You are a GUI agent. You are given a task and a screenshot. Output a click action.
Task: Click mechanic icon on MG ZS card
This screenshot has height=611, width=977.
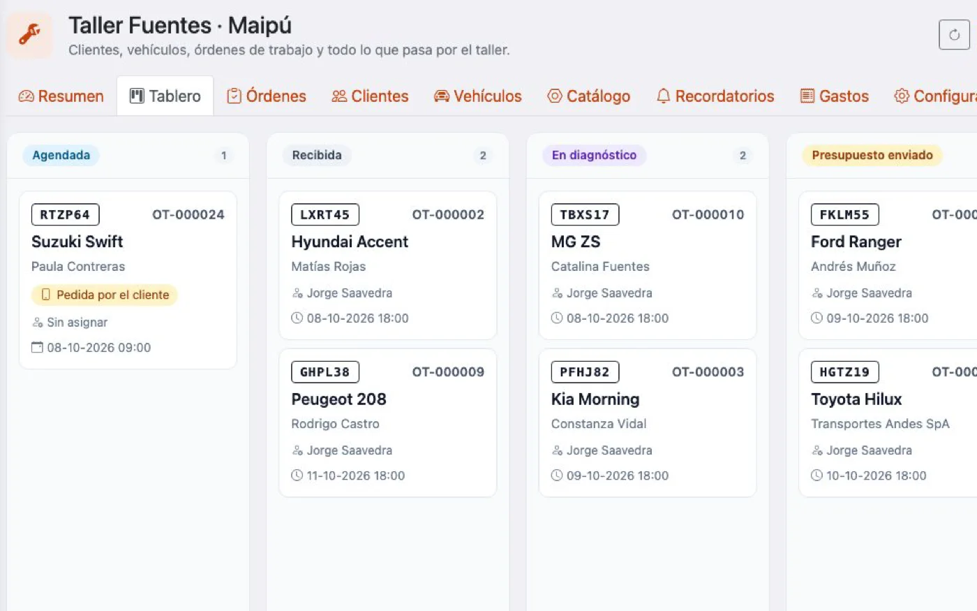[557, 293]
